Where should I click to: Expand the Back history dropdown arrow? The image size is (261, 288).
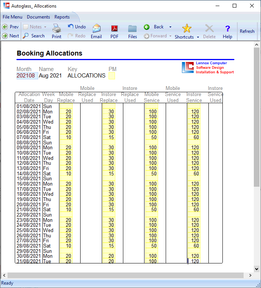click(170, 27)
